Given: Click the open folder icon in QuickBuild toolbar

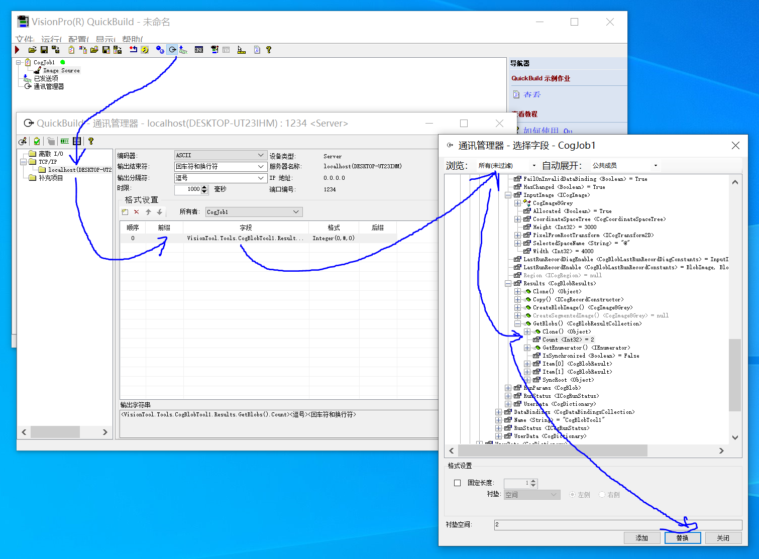Looking at the screenshot, I should [x=32, y=50].
